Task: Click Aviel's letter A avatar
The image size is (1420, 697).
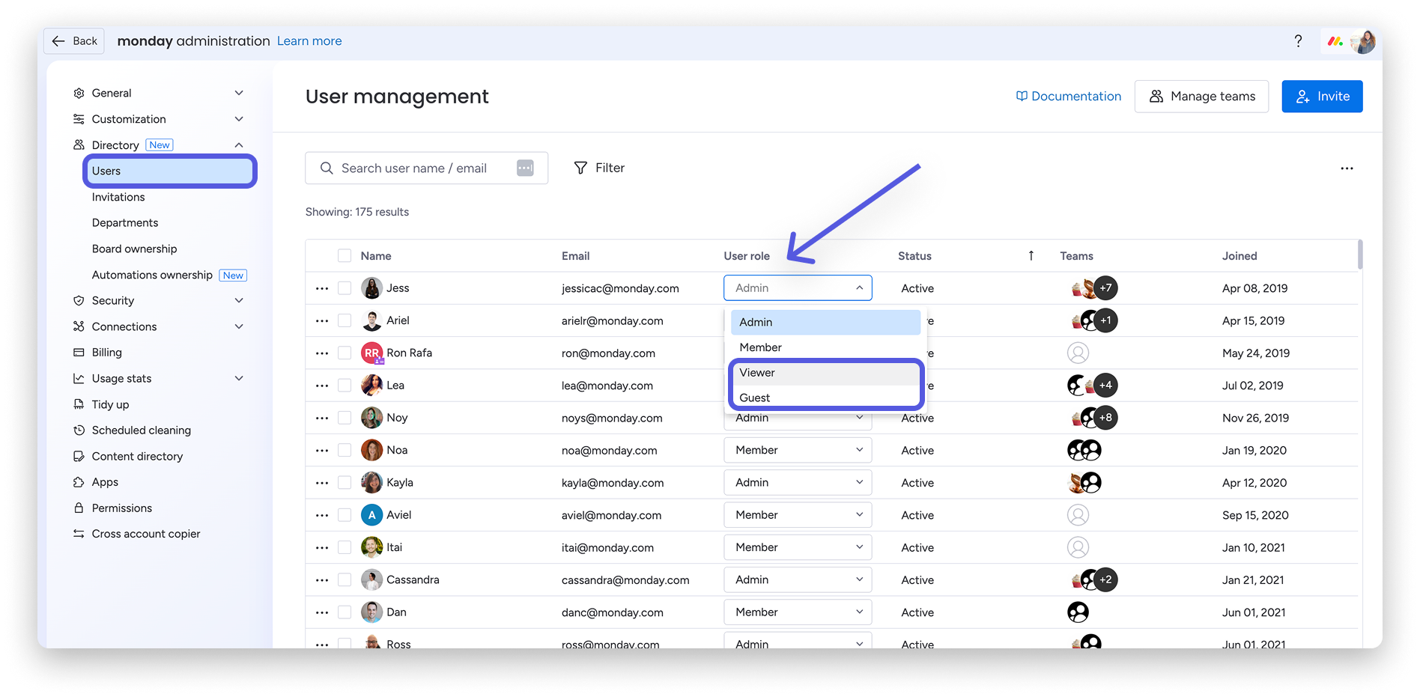Action: 371,515
